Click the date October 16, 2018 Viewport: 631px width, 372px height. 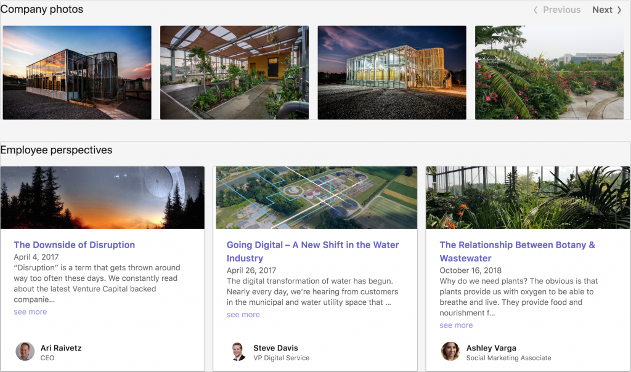(470, 270)
